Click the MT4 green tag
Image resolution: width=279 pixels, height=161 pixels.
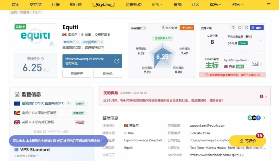(240, 66)
